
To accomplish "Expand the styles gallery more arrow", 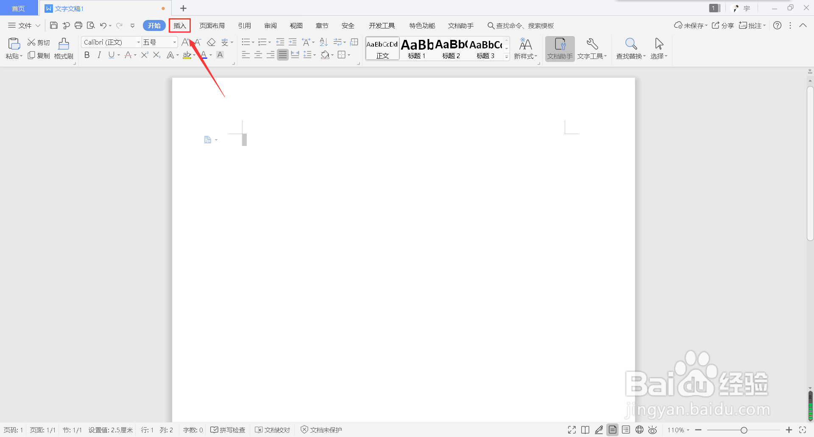I will [x=507, y=56].
